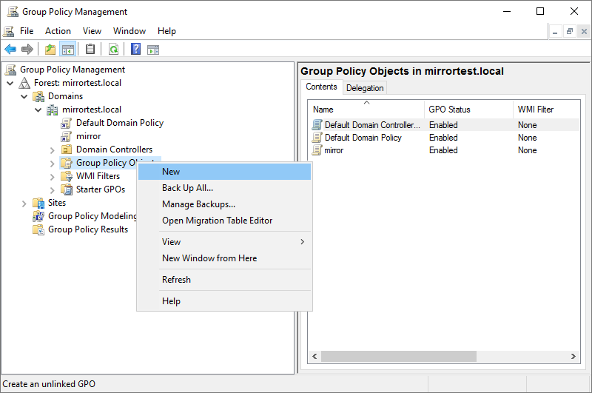Viewport: 592px width, 393px height.
Task: Open the Help menu in menu bar
Action: pos(166,31)
